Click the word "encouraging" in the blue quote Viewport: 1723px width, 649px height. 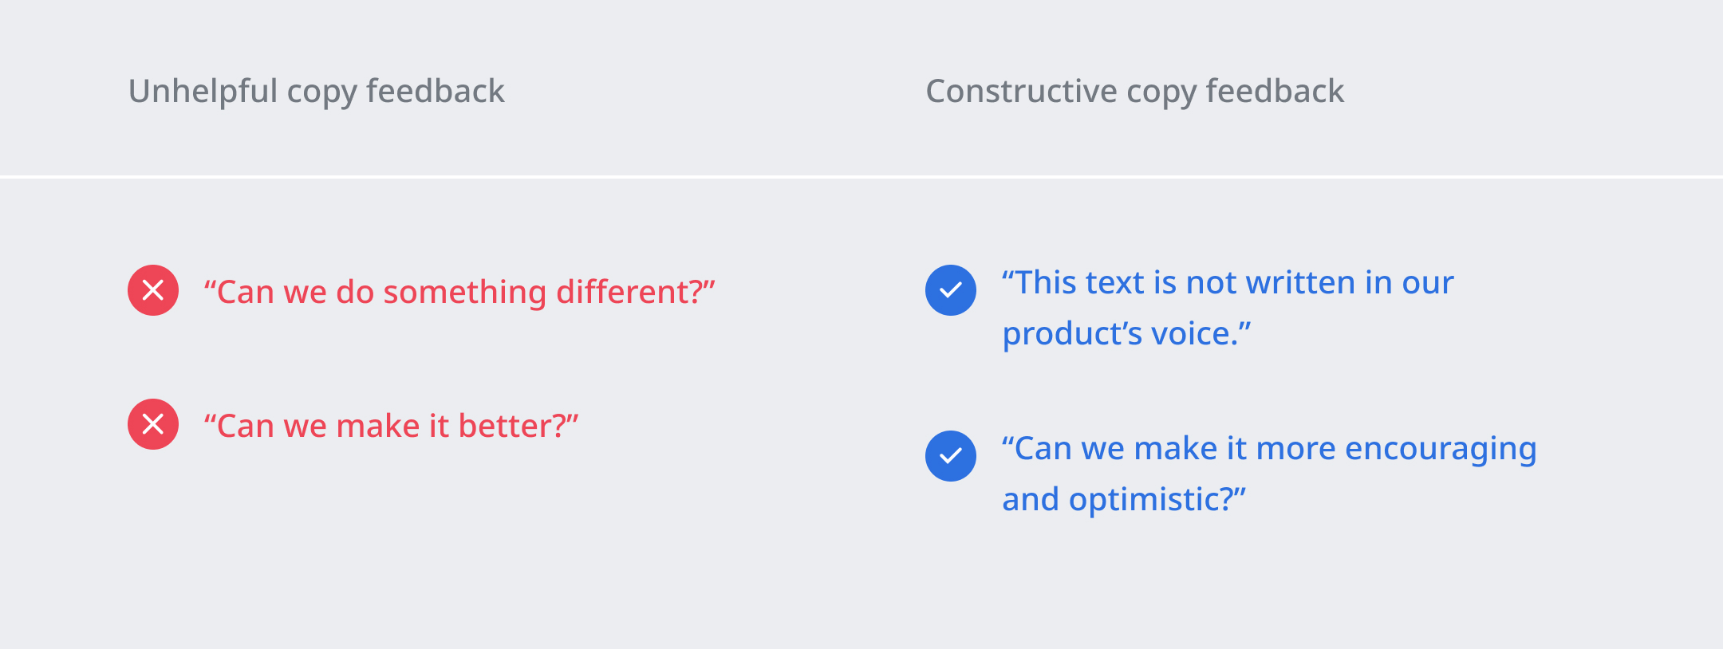tap(1440, 450)
